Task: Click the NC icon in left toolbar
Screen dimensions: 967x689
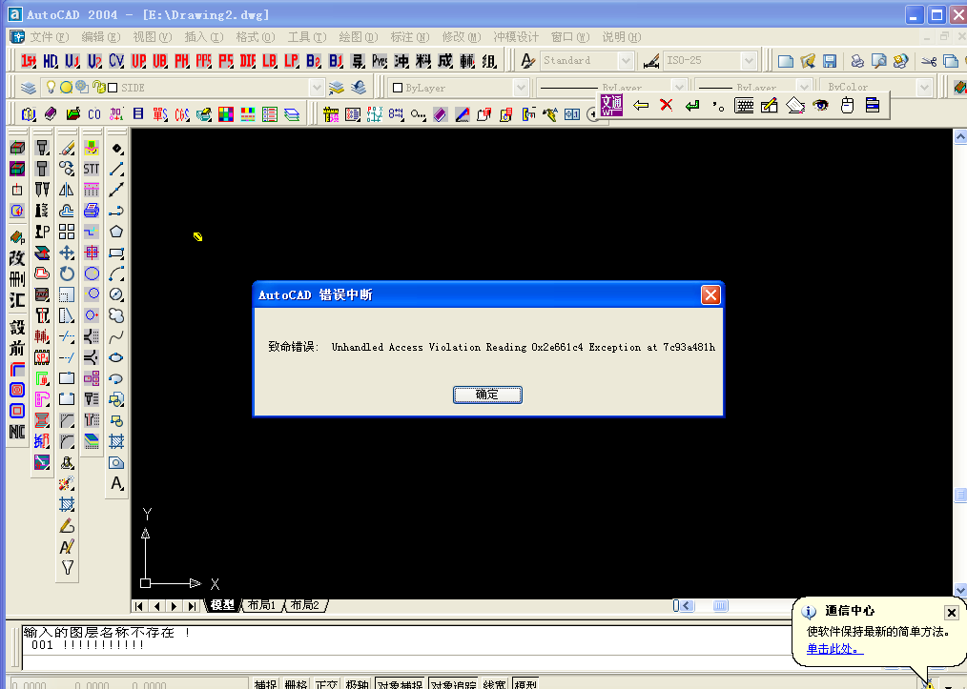Action: click(x=17, y=432)
